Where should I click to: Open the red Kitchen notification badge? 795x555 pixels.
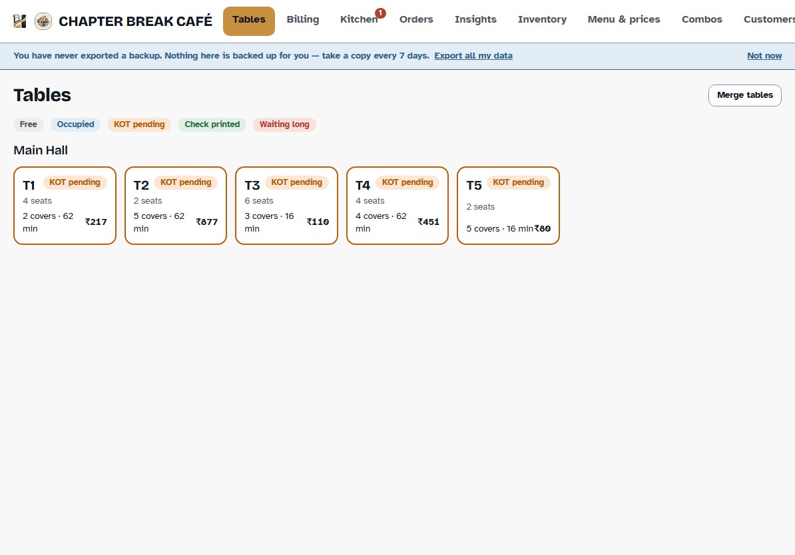click(x=380, y=13)
